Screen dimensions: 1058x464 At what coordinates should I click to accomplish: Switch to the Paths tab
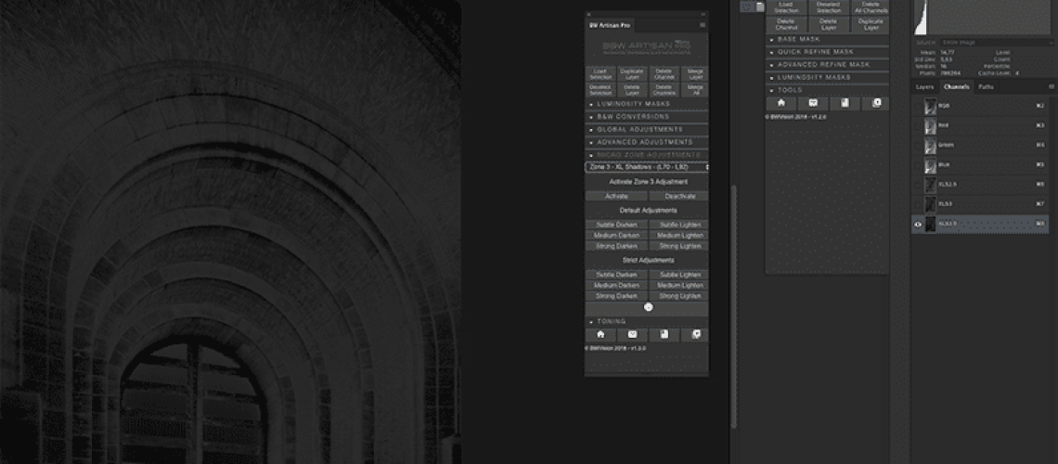[x=986, y=87]
